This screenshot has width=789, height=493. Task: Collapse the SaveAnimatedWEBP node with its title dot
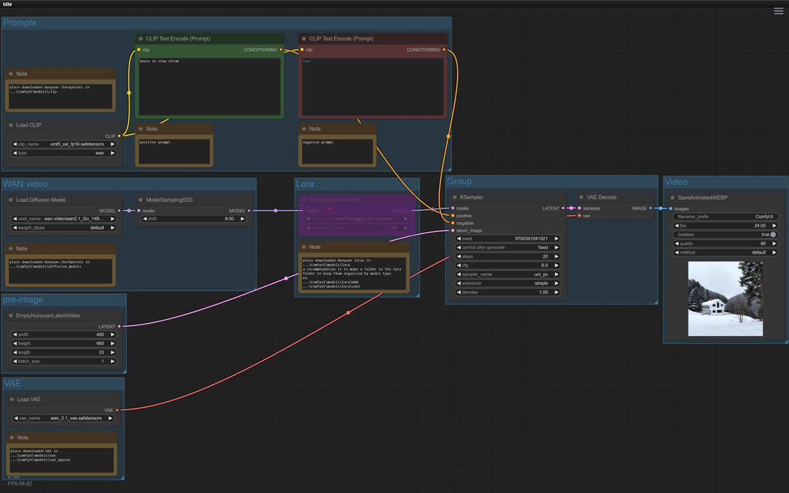coord(672,197)
